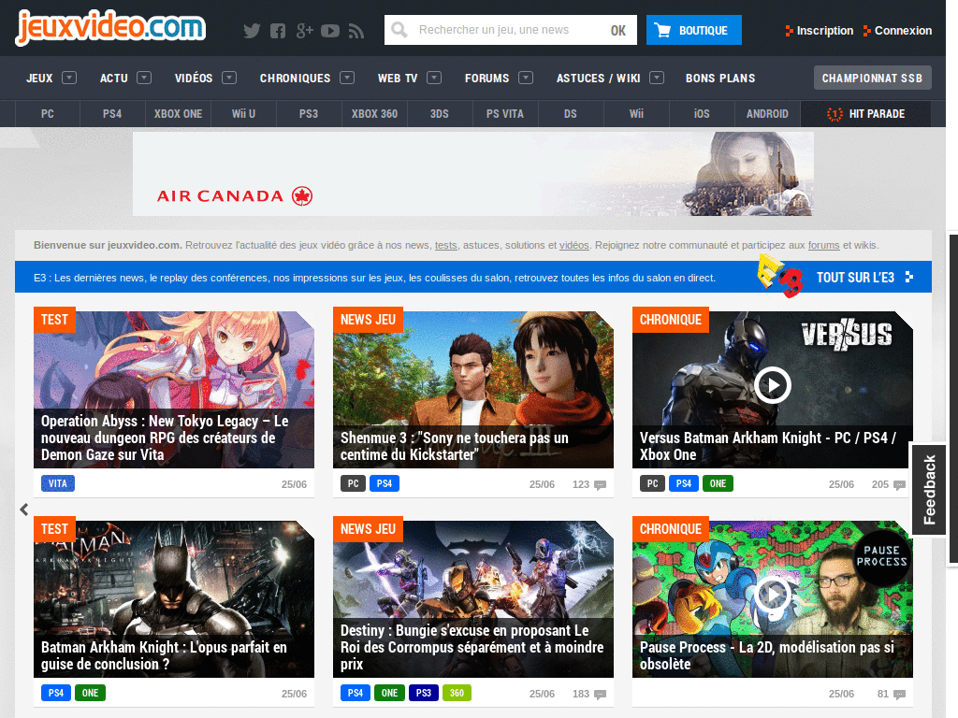Click the CHAMPIONNAT SSB button
The image size is (958, 718).
tap(872, 79)
